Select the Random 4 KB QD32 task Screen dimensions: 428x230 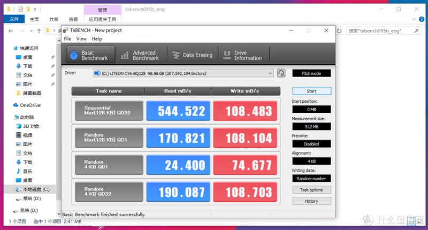coord(109,191)
